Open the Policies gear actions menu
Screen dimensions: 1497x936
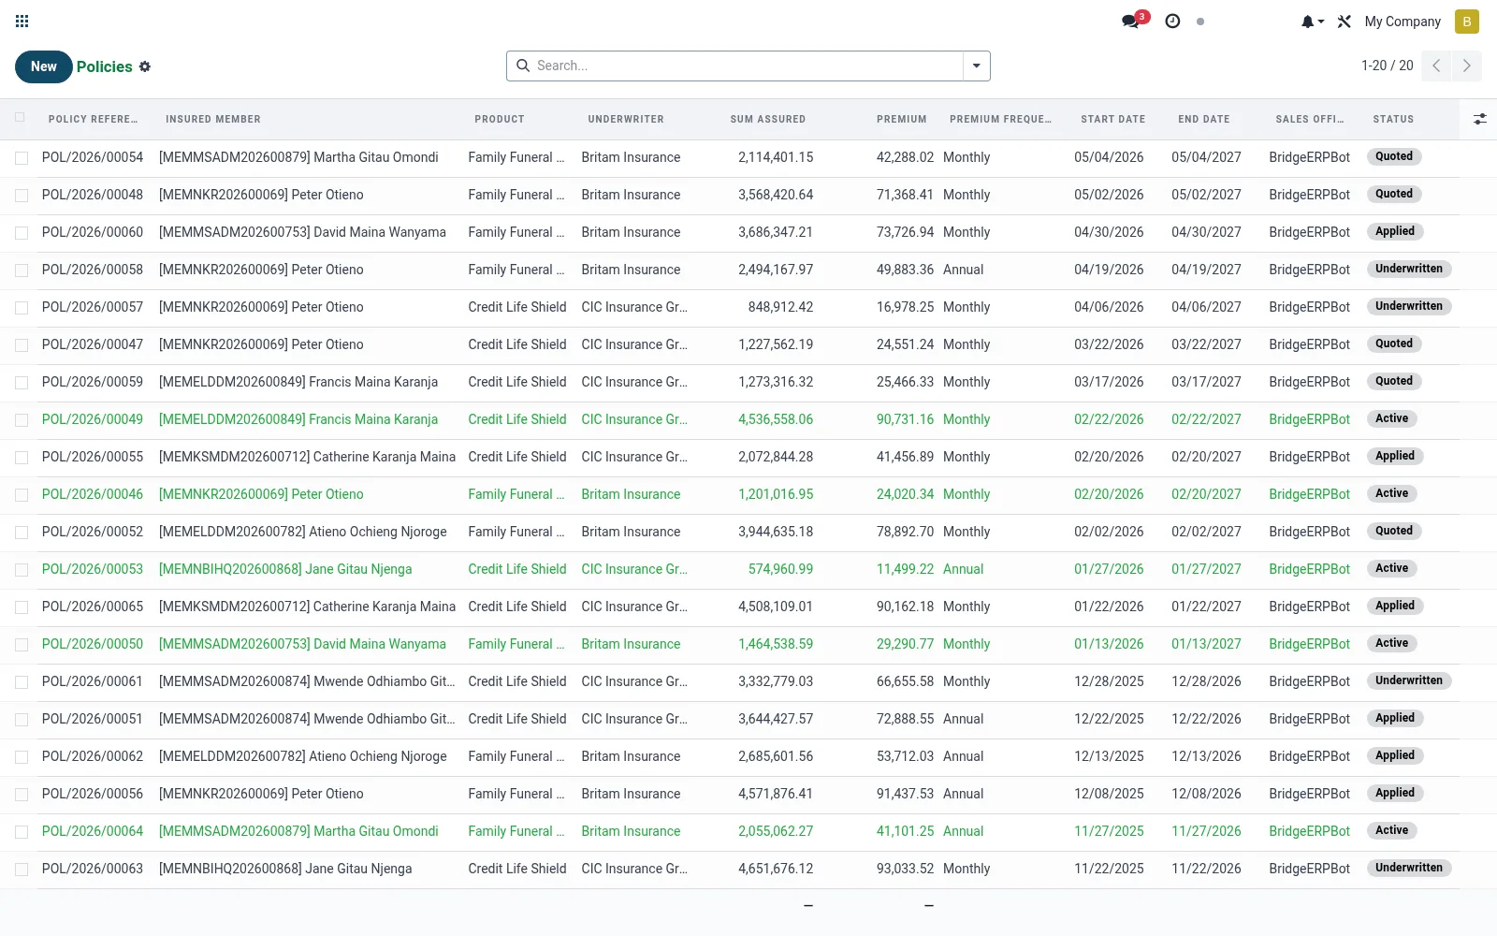(145, 66)
